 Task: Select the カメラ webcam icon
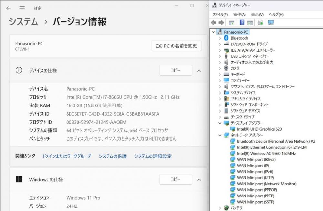click(226, 68)
